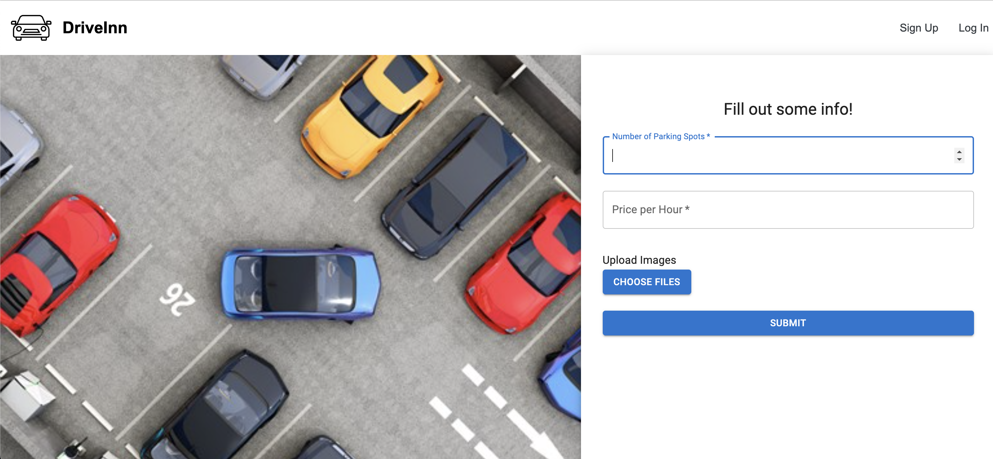993x459 pixels.
Task: Click into the Price per Hour field
Action: pyautogui.click(x=788, y=210)
